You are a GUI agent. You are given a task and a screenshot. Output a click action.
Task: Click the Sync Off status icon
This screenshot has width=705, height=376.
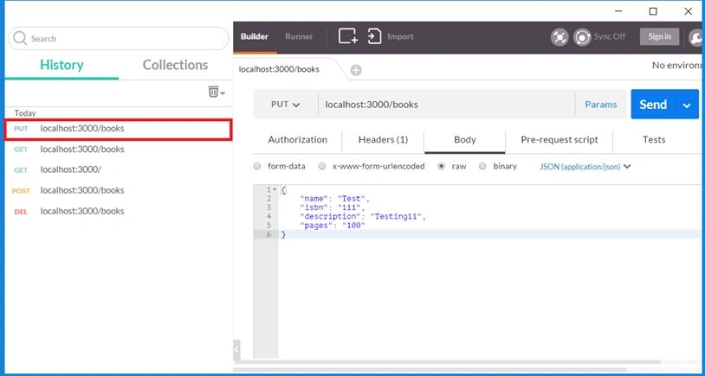point(582,37)
